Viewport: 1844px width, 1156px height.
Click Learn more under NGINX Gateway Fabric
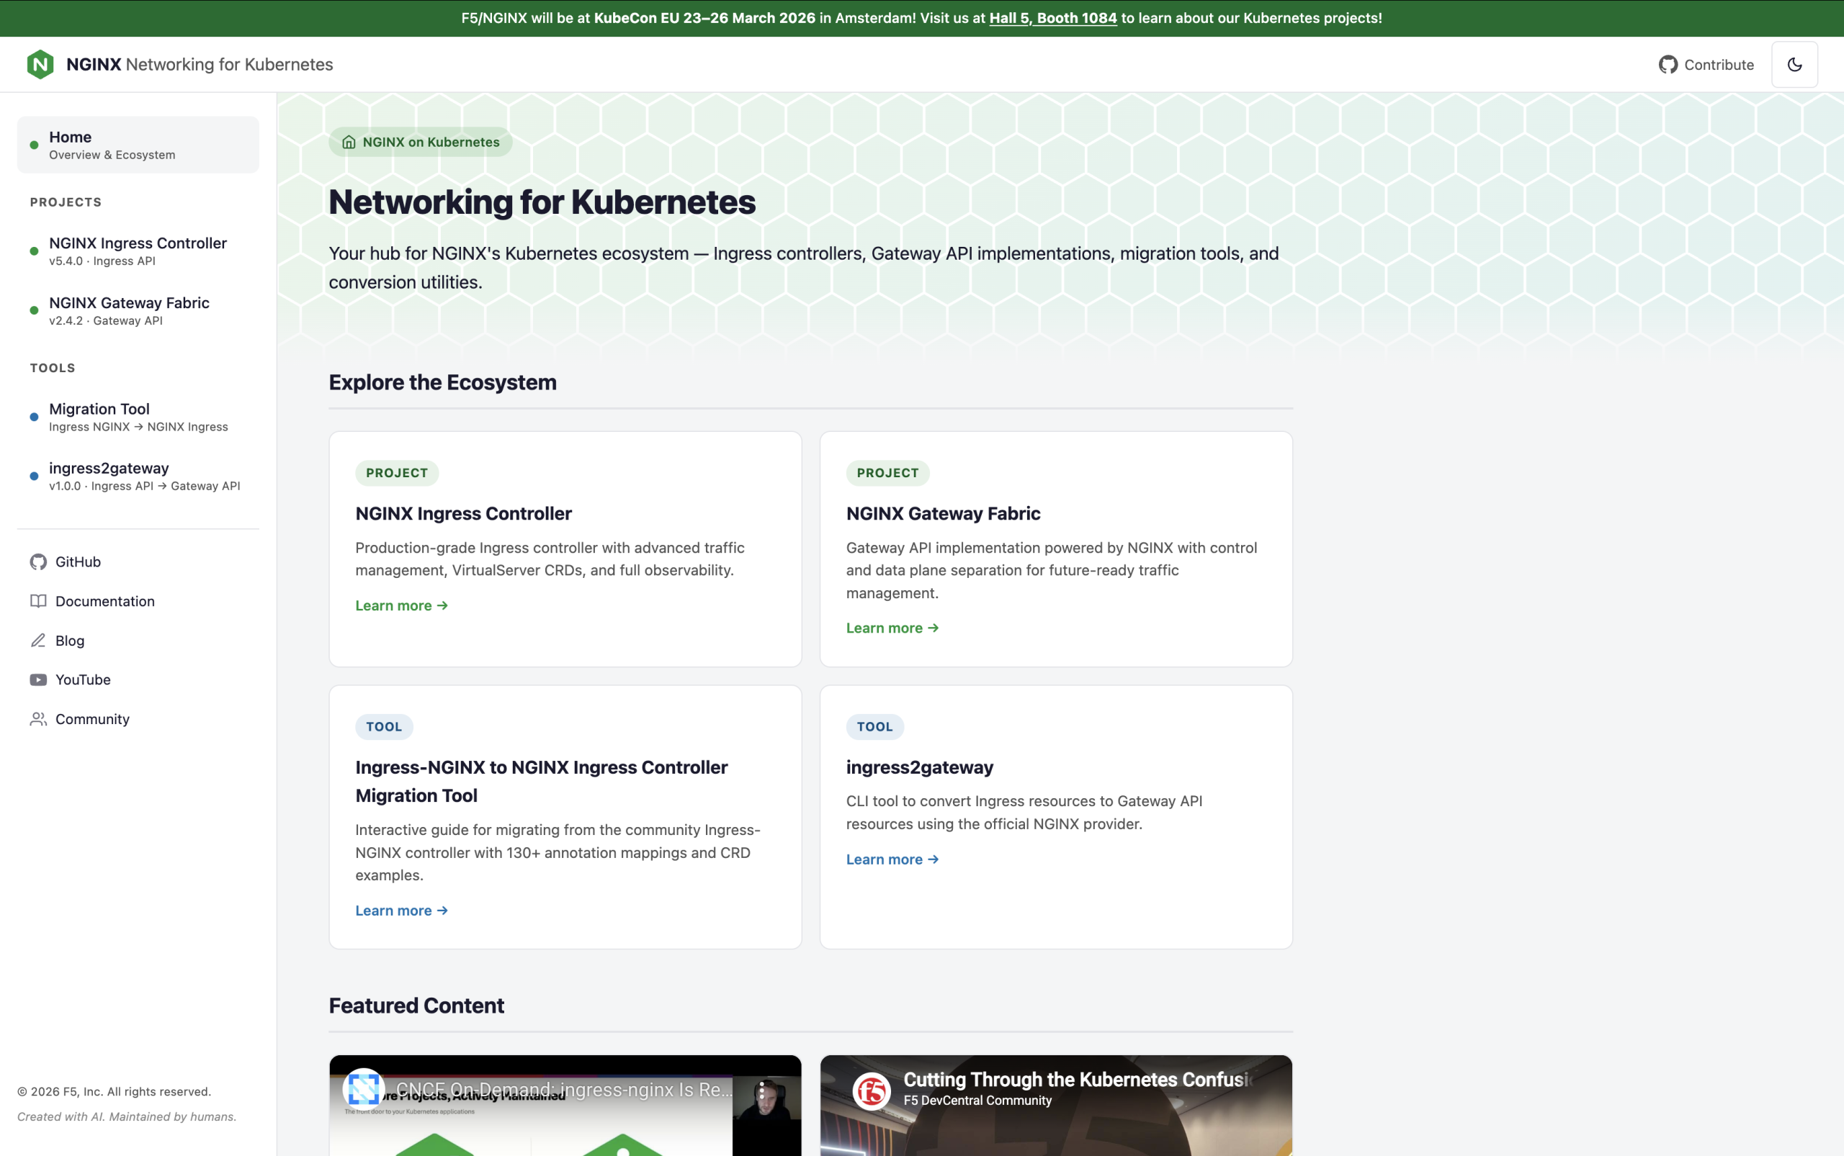(892, 627)
